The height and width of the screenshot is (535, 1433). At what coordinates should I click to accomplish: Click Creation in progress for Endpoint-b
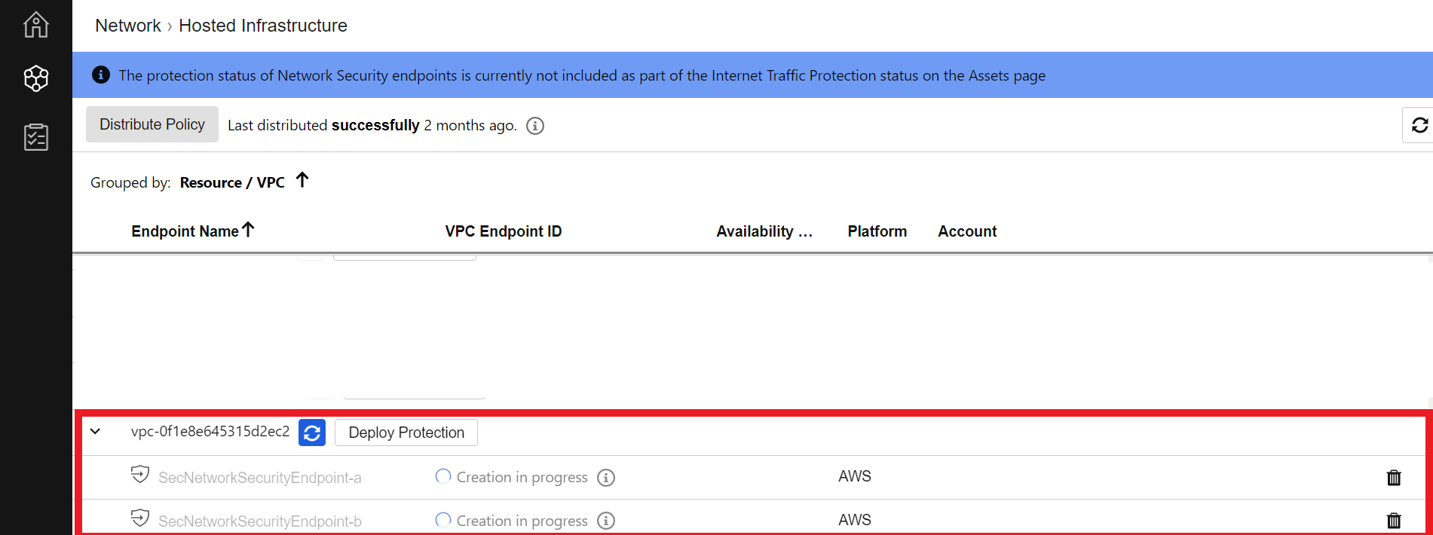pyautogui.click(x=522, y=521)
